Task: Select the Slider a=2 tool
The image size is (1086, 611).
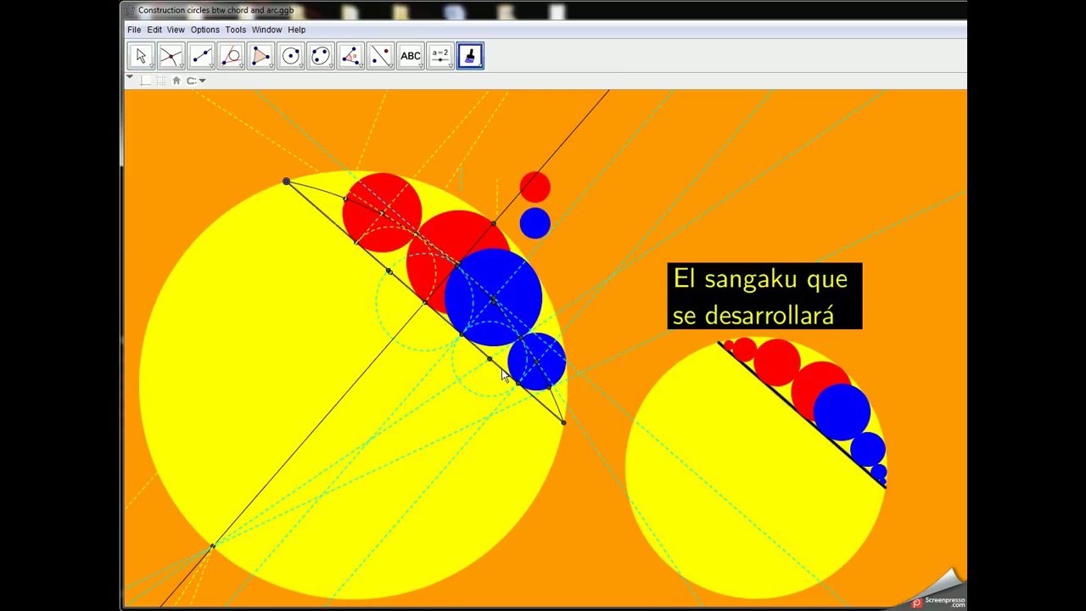Action: 440,56
